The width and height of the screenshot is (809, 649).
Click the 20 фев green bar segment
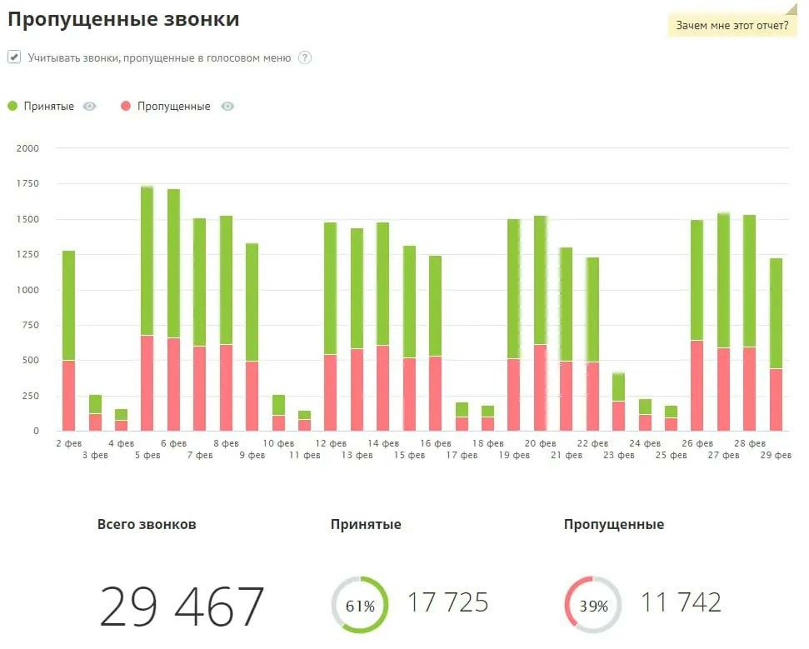pos(540,280)
